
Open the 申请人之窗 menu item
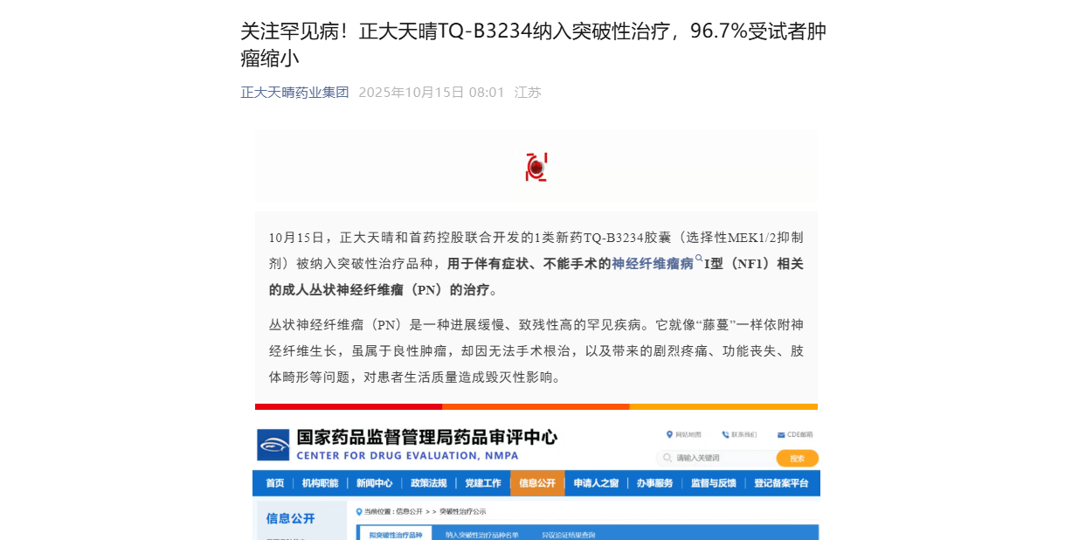pyautogui.click(x=595, y=482)
